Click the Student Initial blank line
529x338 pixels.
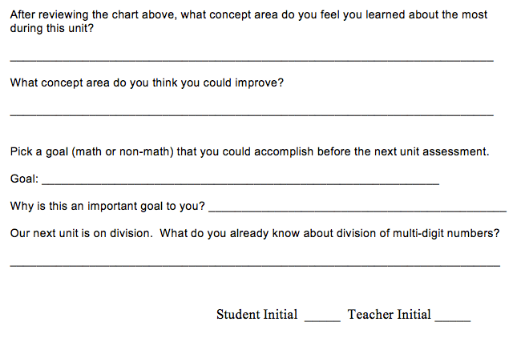(x=322, y=320)
